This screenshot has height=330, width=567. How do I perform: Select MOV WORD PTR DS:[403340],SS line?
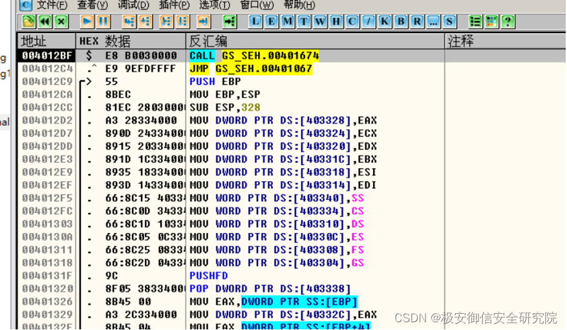pos(277,198)
